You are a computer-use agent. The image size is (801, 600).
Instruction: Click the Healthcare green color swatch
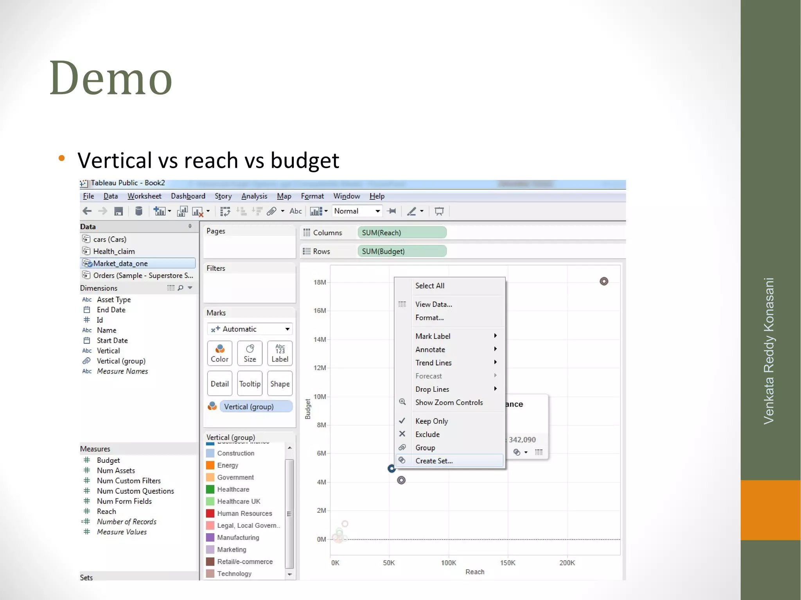[210, 489]
